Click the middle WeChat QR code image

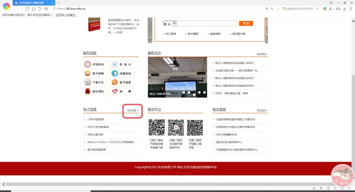[x=176, y=128]
